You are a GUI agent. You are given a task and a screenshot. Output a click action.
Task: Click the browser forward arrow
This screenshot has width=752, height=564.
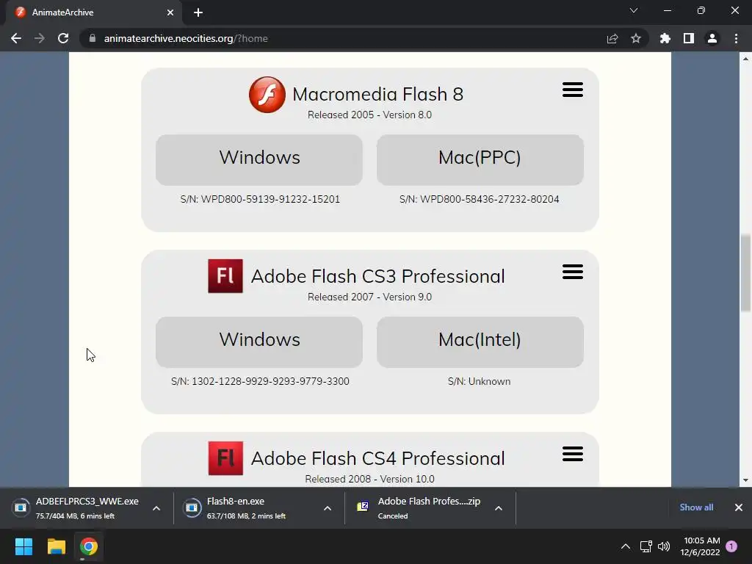pos(40,38)
